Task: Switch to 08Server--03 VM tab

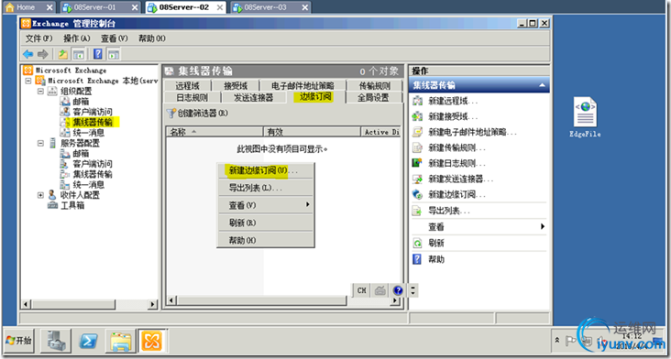Action: [x=271, y=7]
